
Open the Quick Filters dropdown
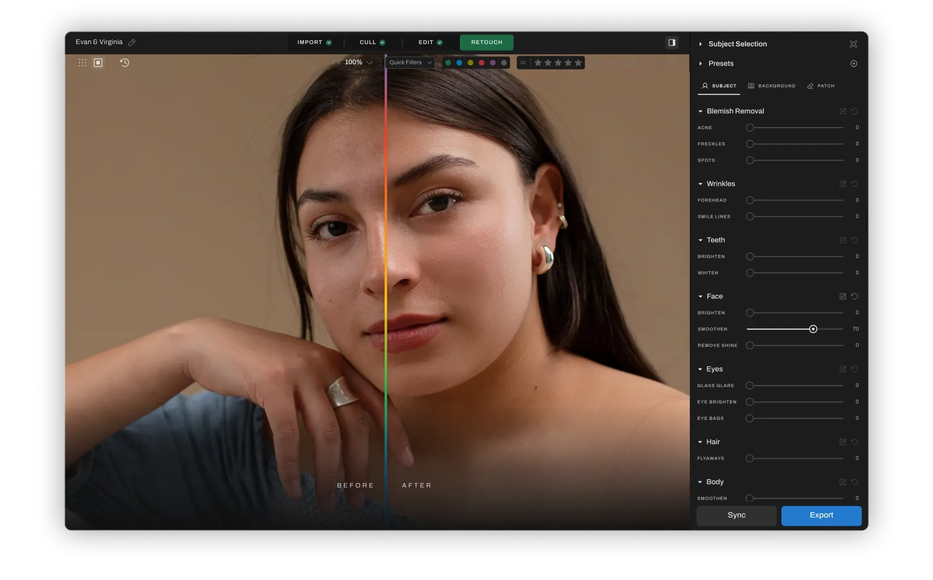[x=409, y=62]
